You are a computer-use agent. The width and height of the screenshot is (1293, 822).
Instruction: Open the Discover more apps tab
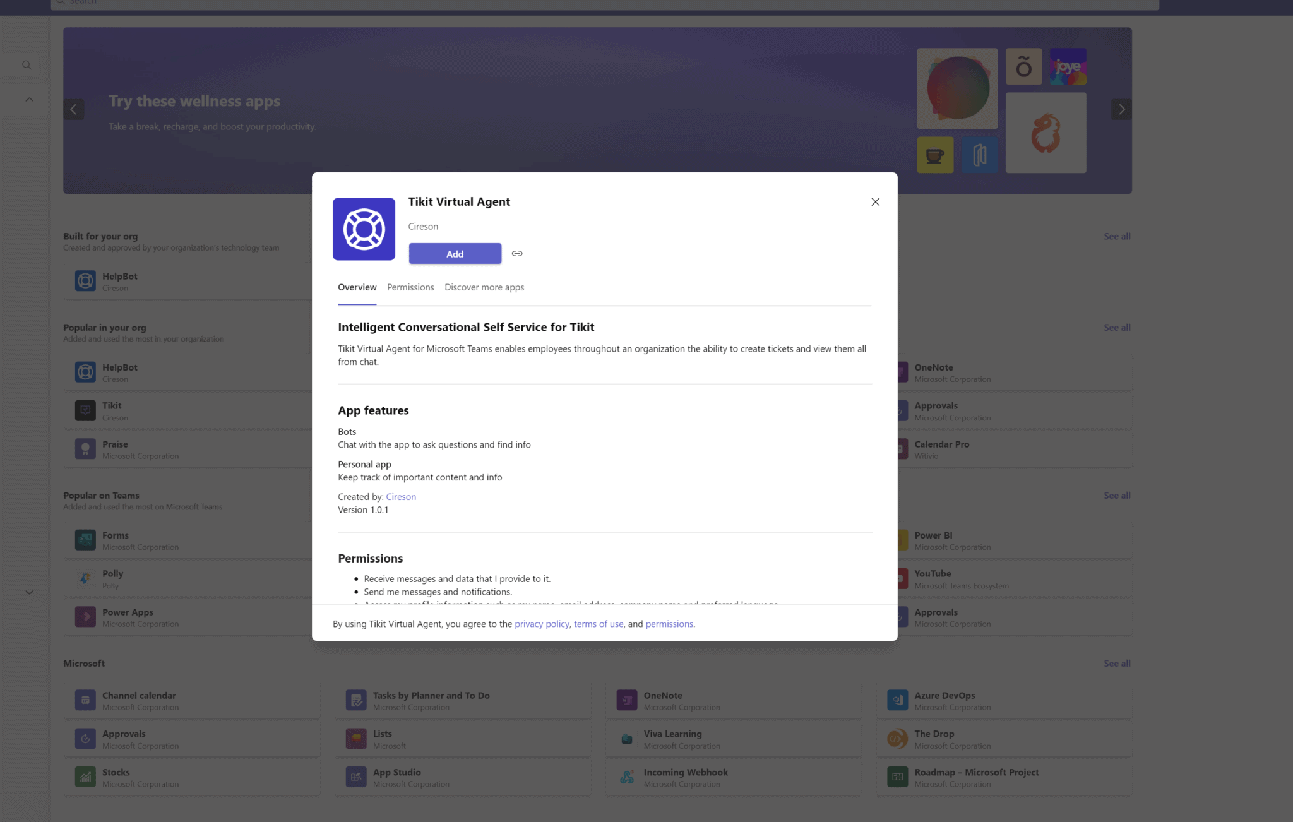(484, 287)
